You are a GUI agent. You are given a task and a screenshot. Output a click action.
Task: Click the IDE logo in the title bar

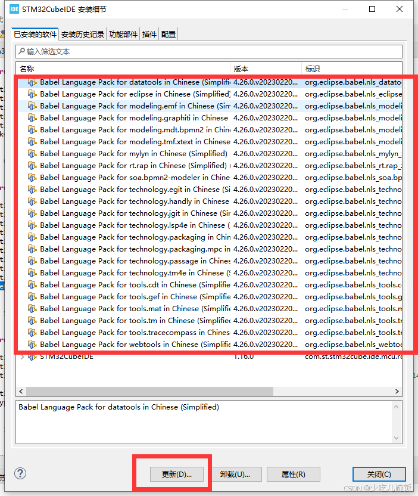pyautogui.click(x=14, y=9)
